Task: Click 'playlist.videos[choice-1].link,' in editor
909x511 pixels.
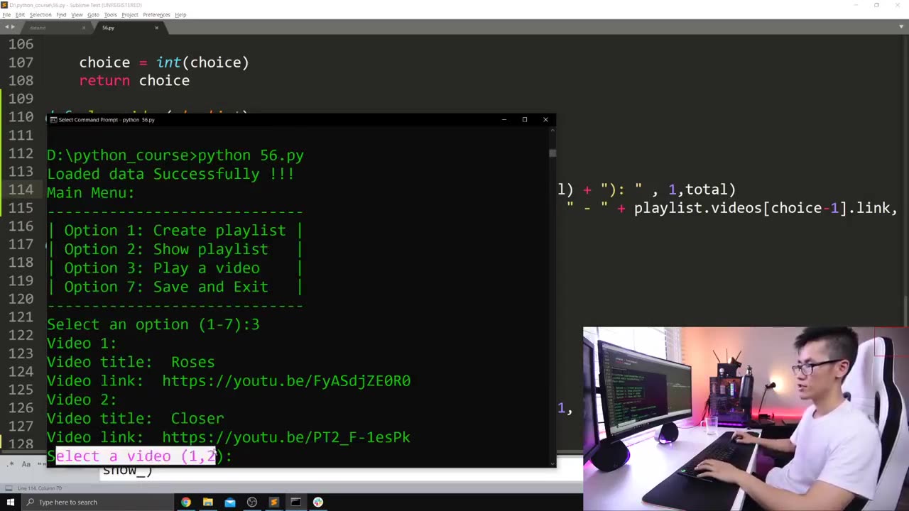Action: (766, 208)
